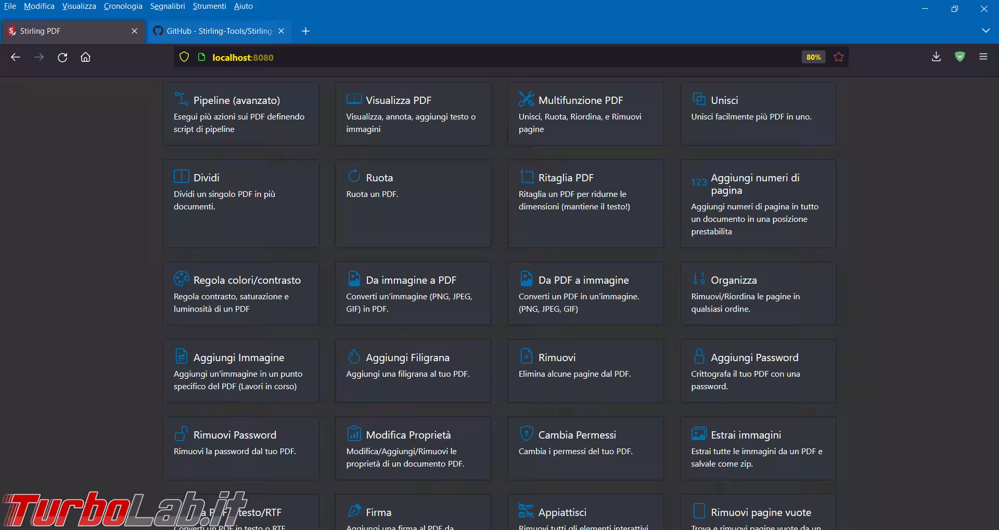The width and height of the screenshot is (999, 530).
Task: Reset the 80% zoom level indicator
Action: 813,57
